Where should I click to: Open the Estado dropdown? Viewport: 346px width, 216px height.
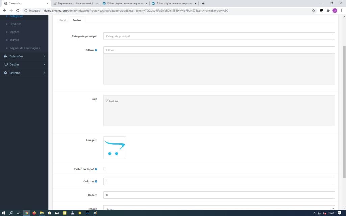[219, 208]
